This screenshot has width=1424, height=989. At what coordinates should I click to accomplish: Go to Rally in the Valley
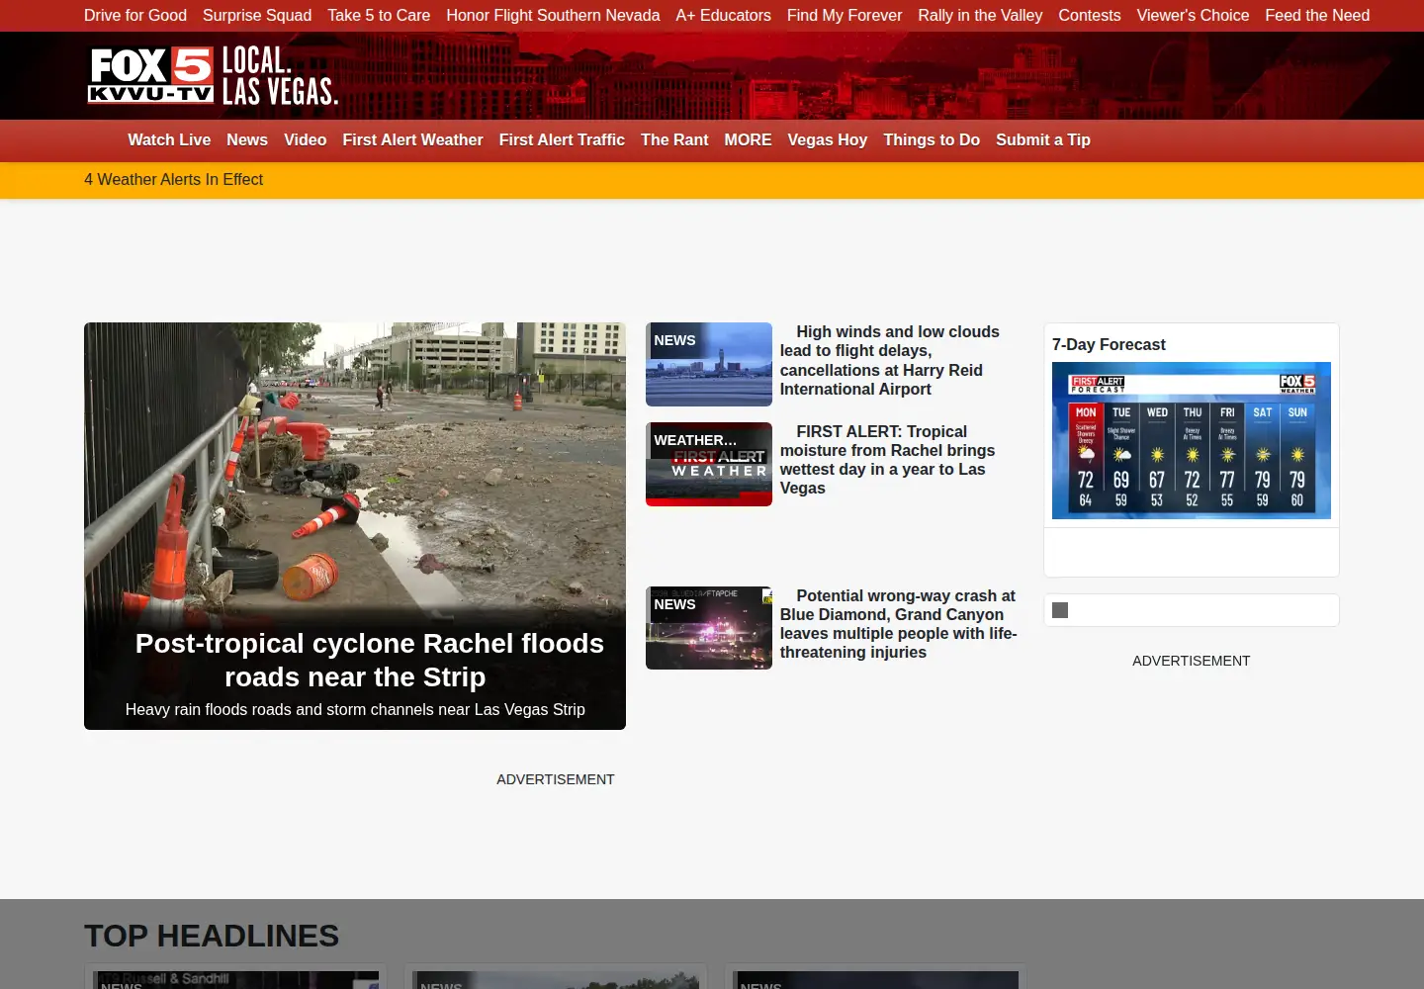click(x=980, y=16)
